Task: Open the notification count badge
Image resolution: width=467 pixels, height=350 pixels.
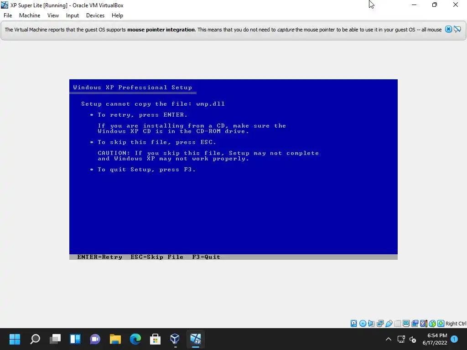Action: pos(454,339)
